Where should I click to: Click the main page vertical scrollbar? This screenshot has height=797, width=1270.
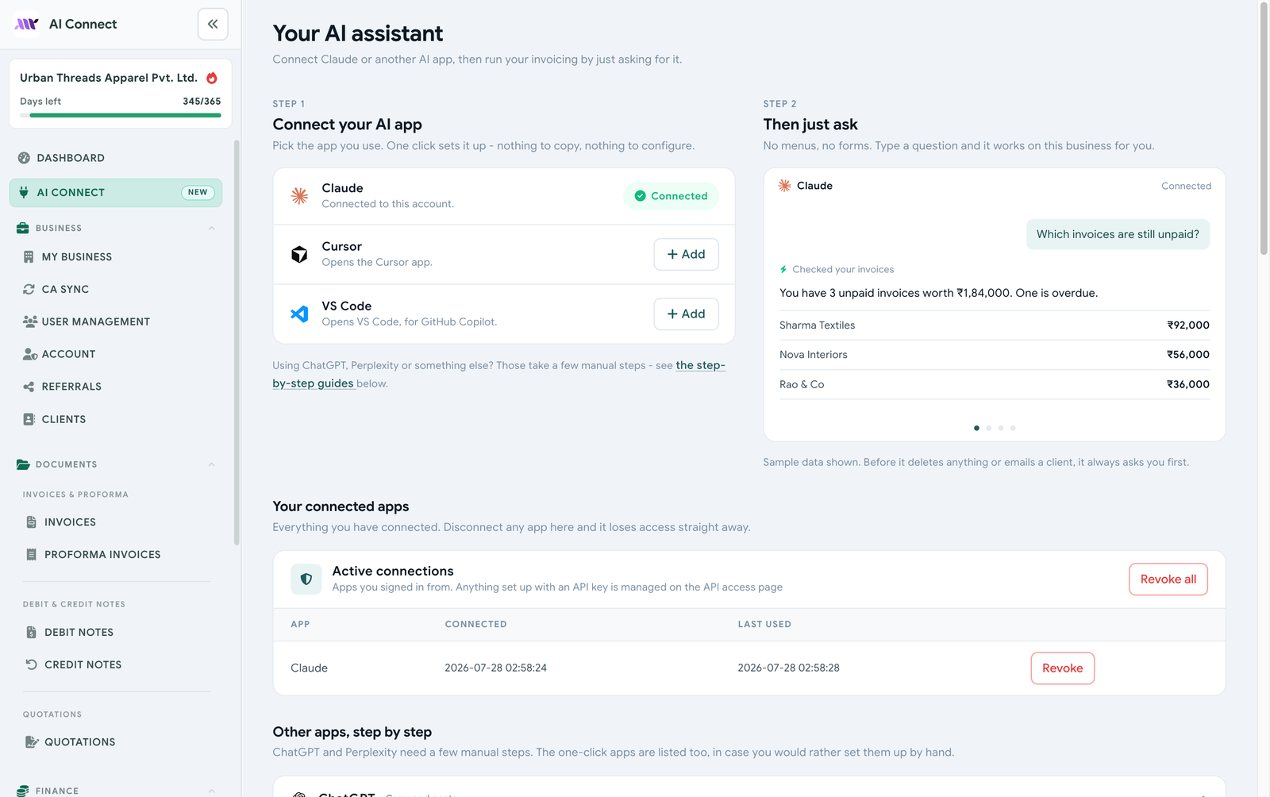tap(1264, 129)
